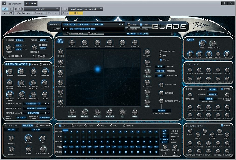Pin the plugin window
Screen dimensions: 236x160
coord(224,3)
